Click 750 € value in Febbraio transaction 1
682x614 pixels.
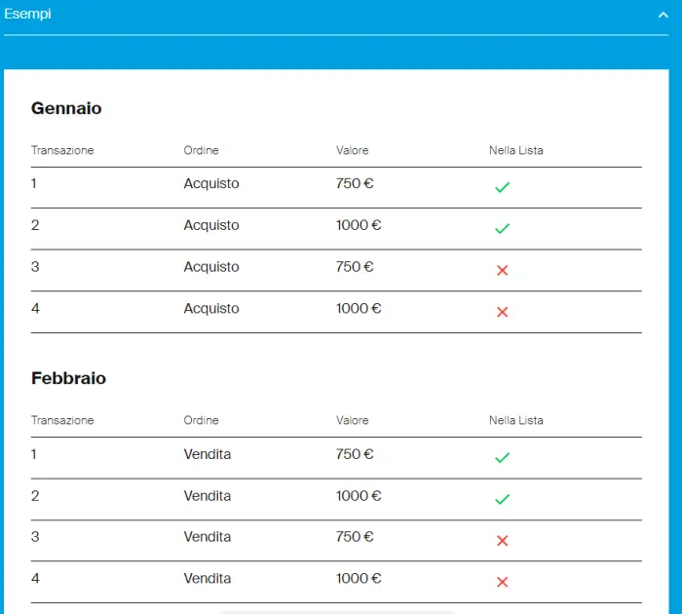pyautogui.click(x=355, y=454)
